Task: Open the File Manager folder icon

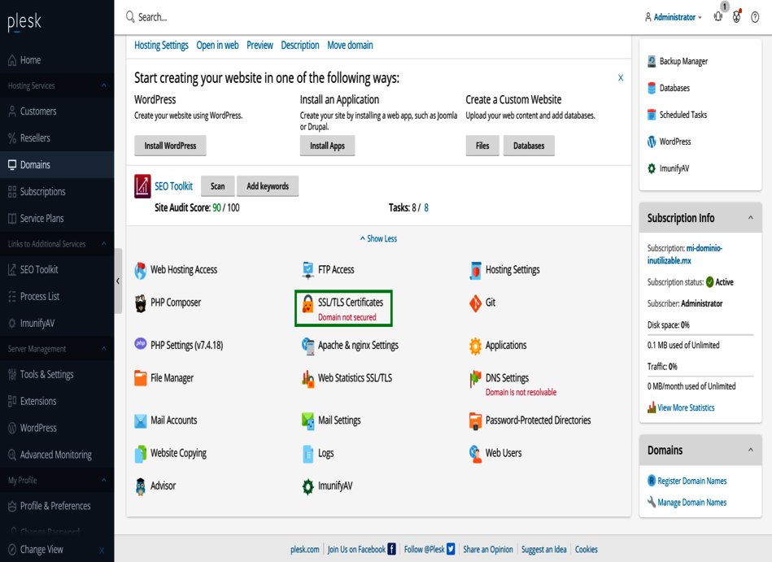Action: pyautogui.click(x=140, y=378)
